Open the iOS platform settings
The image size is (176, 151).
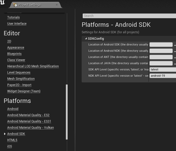pos(10,146)
